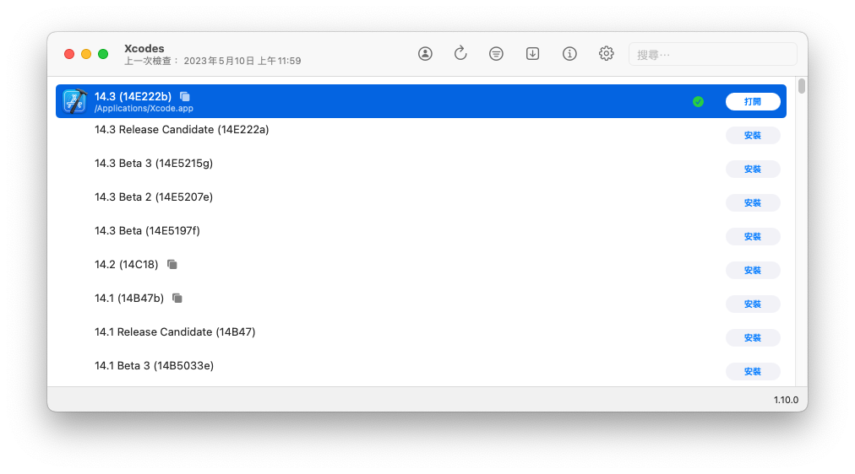Install 14.1 Release Candidate (14B47)

coord(753,338)
